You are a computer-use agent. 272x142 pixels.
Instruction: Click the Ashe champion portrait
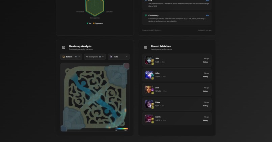(x=149, y=75)
